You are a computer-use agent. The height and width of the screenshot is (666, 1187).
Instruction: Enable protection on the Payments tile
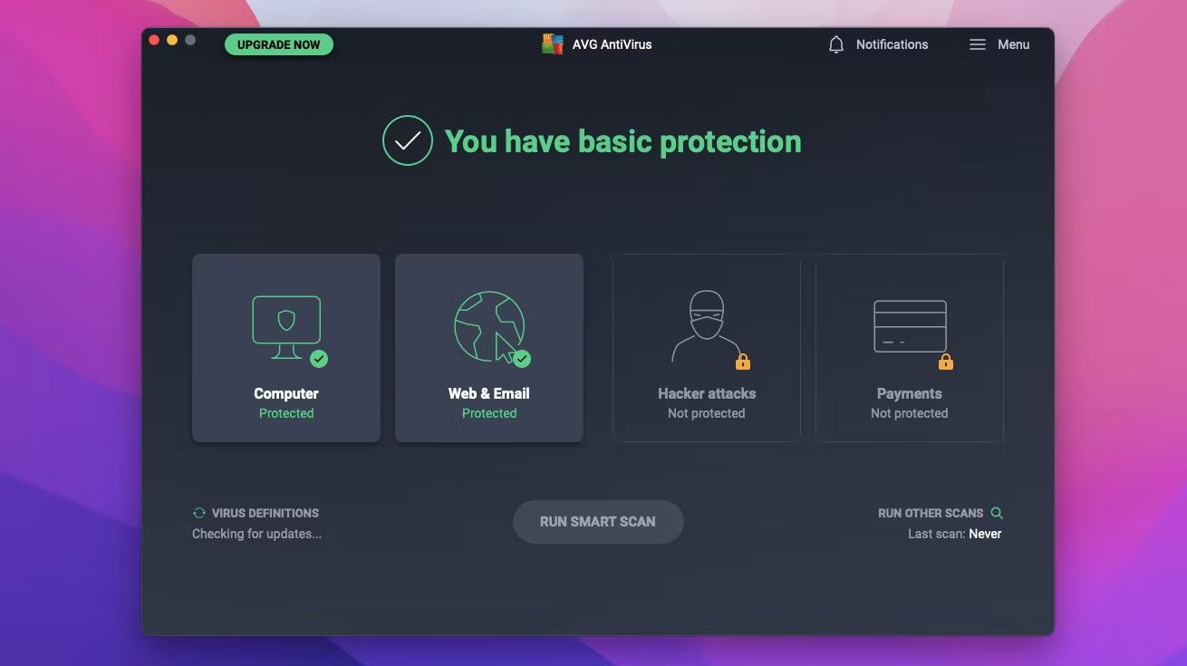[909, 348]
